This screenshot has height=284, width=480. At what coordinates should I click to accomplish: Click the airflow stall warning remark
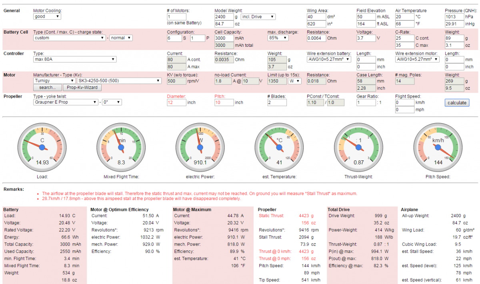point(200,193)
